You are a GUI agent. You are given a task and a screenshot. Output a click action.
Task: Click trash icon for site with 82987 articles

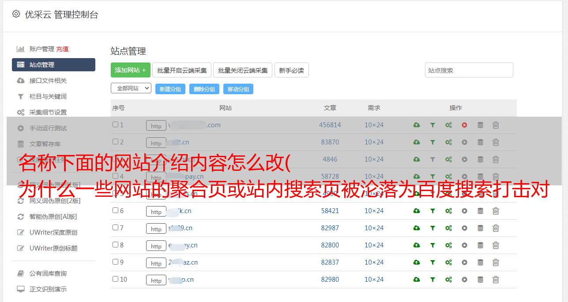[x=496, y=228]
